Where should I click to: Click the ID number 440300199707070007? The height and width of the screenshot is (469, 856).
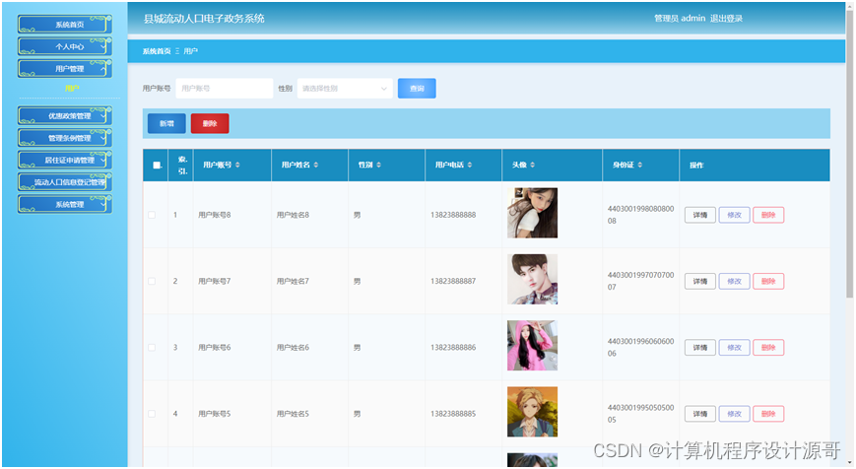coord(641,281)
